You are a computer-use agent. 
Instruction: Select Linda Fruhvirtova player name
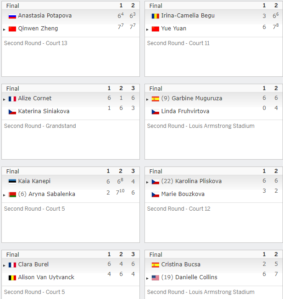click(x=185, y=111)
